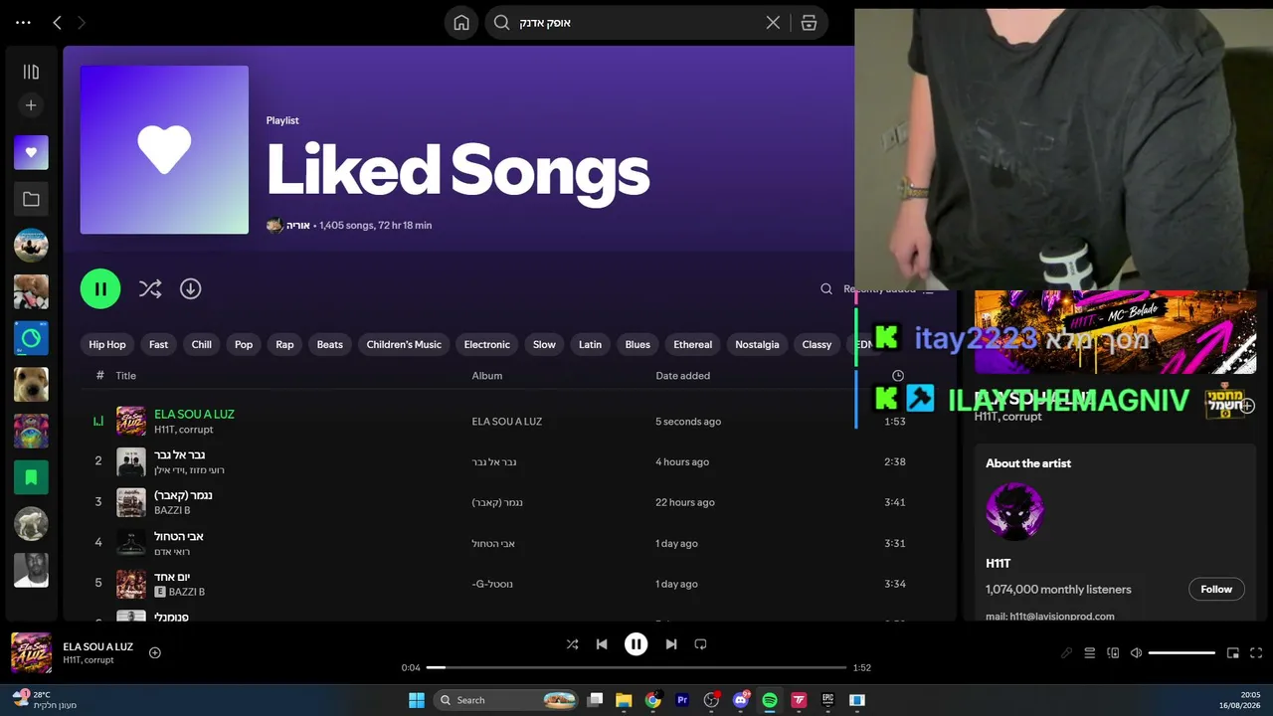Create a new playlist with the plus

[x=31, y=105]
